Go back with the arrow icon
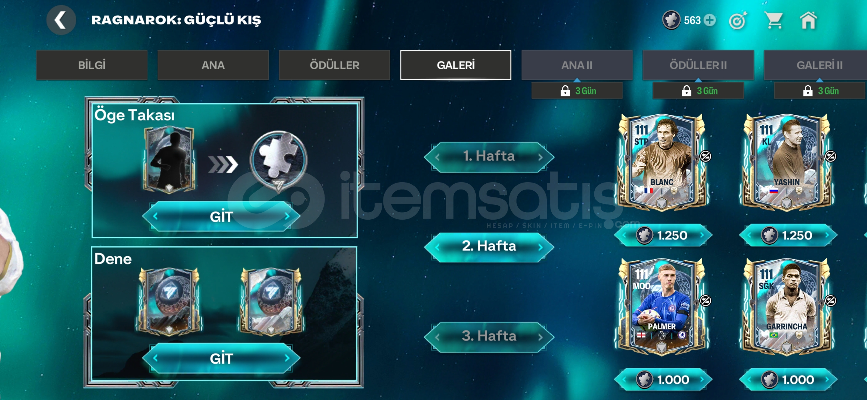The image size is (867, 400). click(x=61, y=20)
